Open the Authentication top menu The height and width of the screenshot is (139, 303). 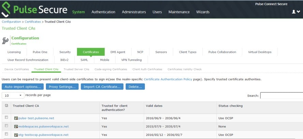[x=103, y=12]
